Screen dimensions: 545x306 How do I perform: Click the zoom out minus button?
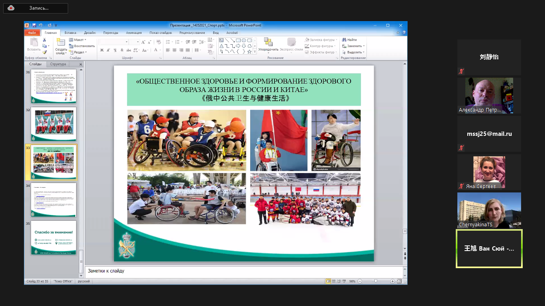(x=360, y=281)
